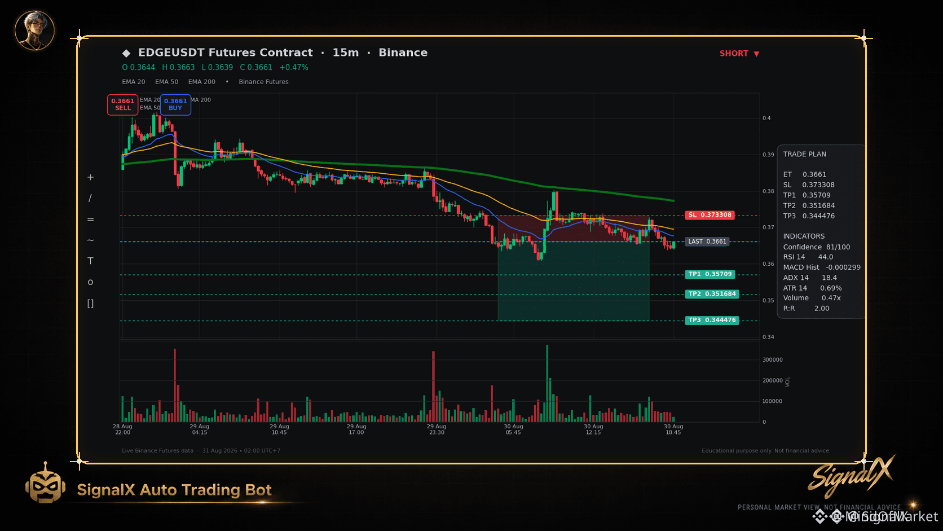Click the 0.39 price axis label

(768, 155)
